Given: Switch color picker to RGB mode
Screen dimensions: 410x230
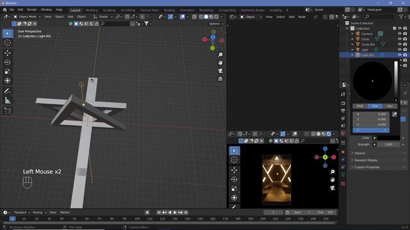Looking at the screenshot, I should (x=360, y=106).
